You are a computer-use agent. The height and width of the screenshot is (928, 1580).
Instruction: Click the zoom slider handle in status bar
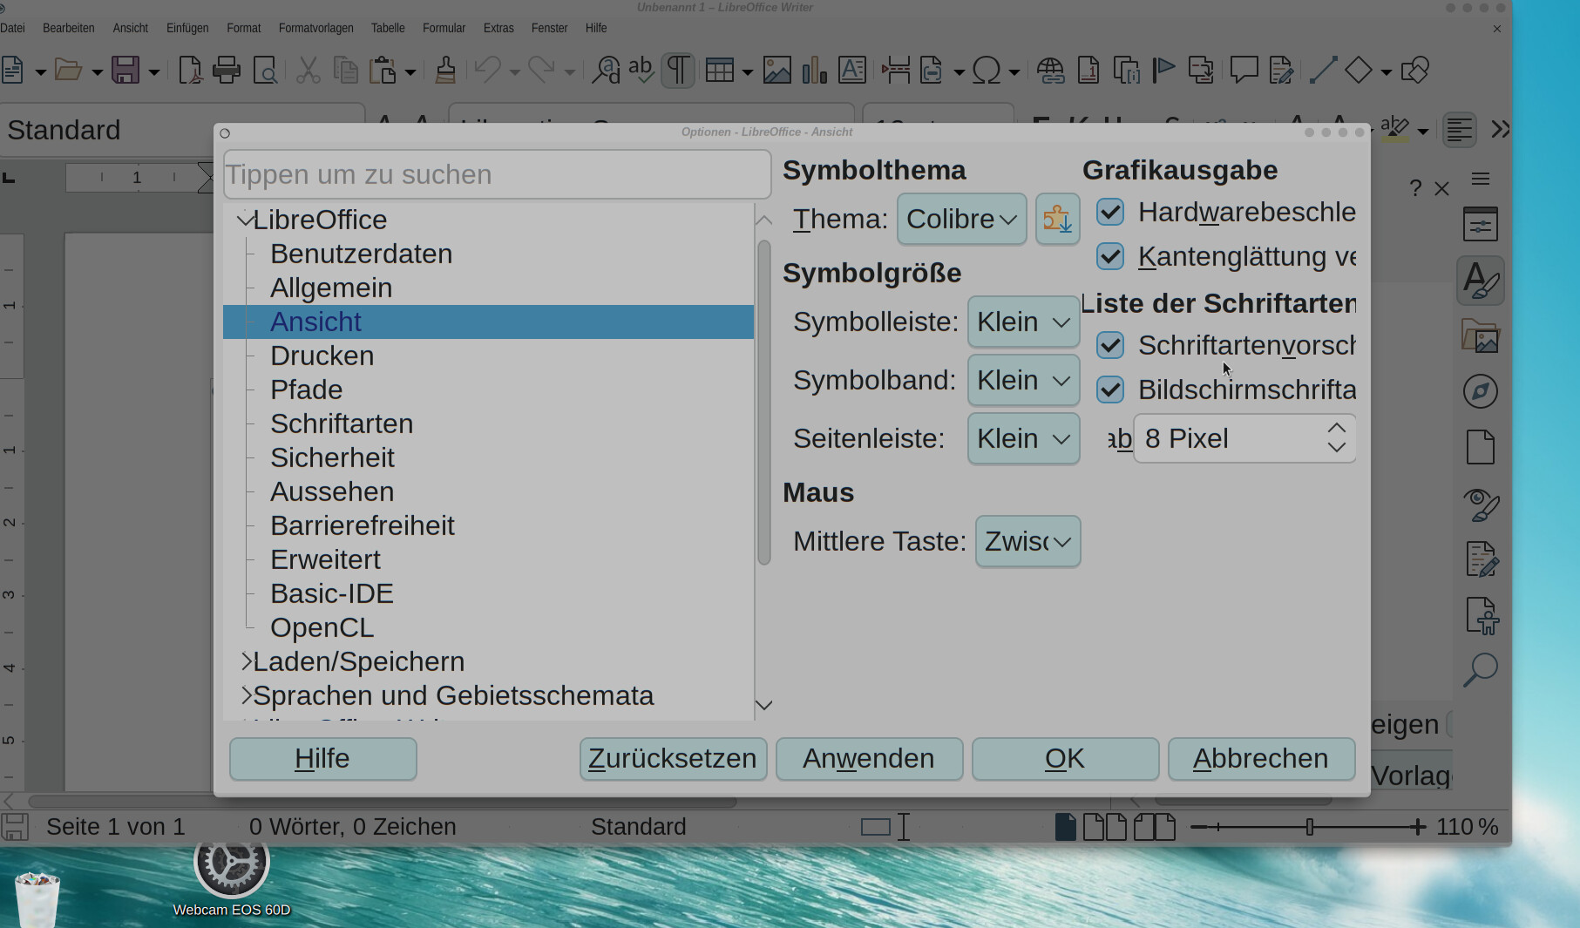pyautogui.click(x=1310, y=827)
